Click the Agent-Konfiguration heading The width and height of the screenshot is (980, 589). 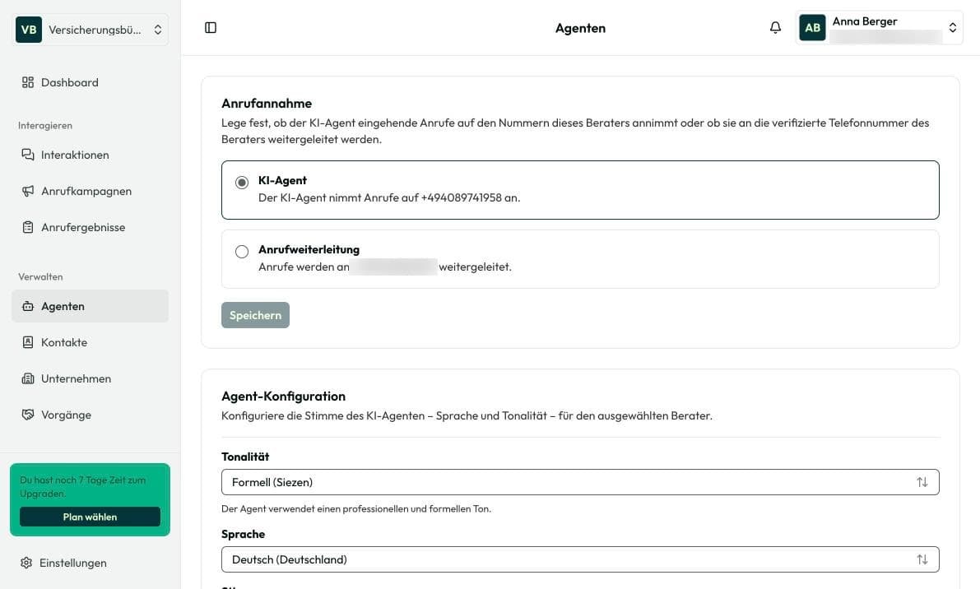click(283, 396)
